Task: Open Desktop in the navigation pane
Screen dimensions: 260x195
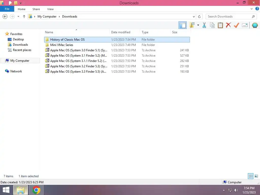Action: click(x=18, y=39)
